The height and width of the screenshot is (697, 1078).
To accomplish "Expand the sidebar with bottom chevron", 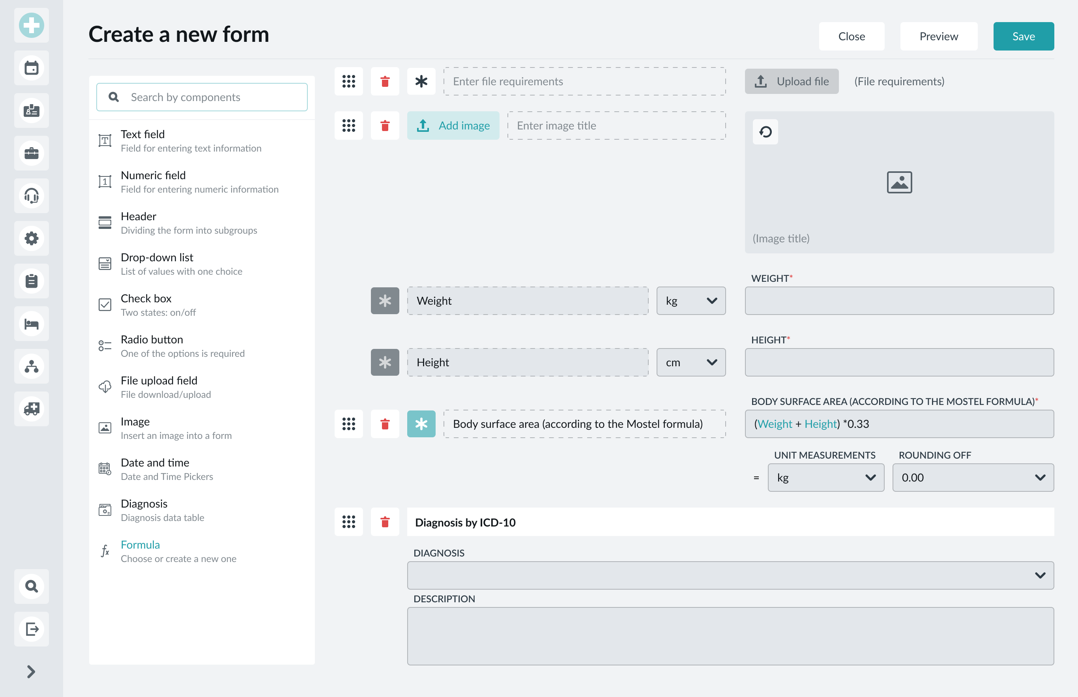I will click(31, 671).
